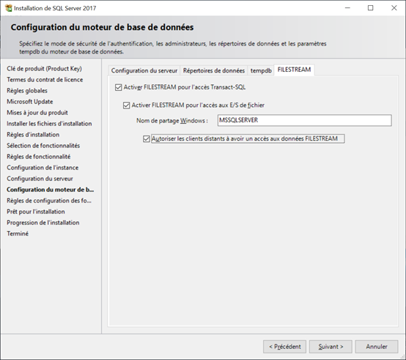Select Prêt pour l'installation step

(x=36, y=212)
